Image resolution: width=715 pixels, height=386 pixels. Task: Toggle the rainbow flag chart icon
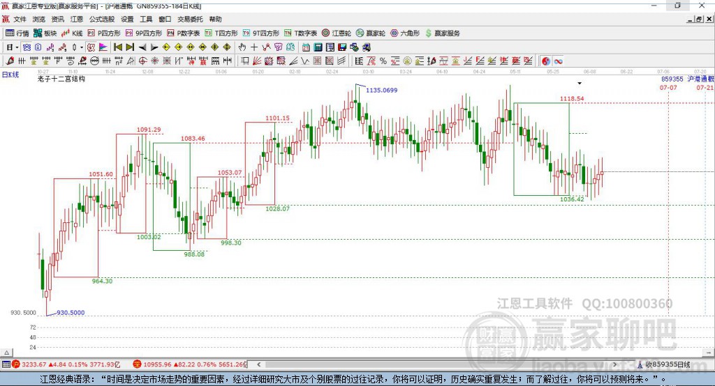click(x=103, y=47)
